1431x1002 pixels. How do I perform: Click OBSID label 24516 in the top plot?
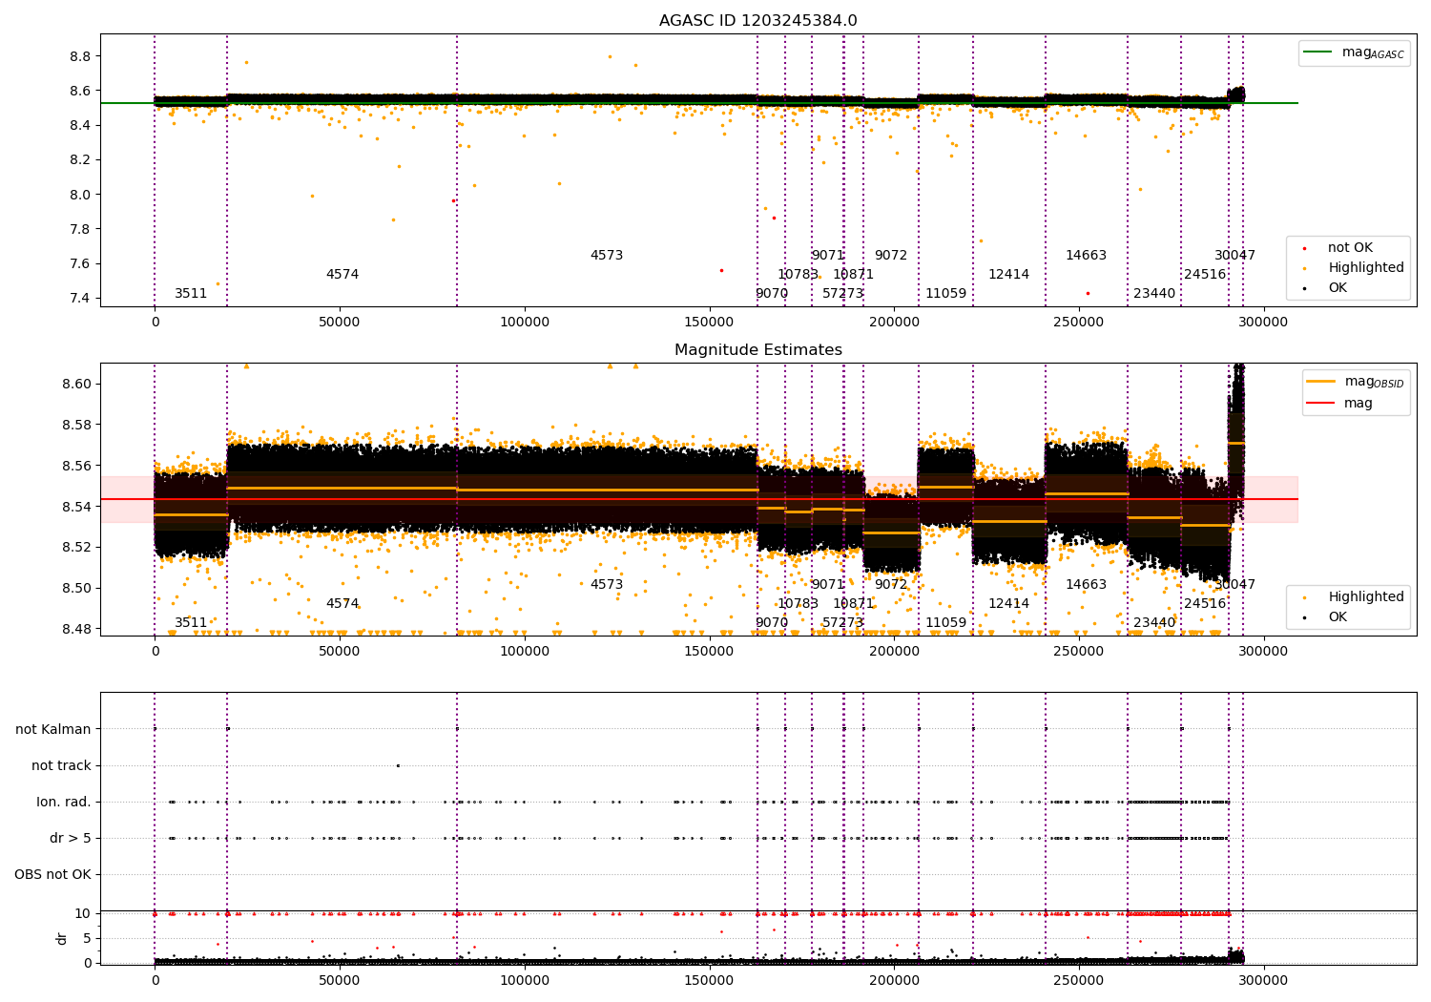coord(1205,275)
